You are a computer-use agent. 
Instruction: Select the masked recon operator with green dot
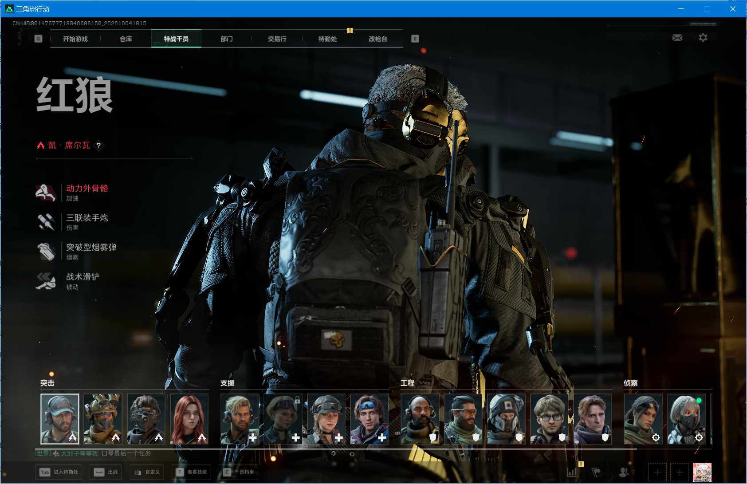tap(686, 419)
